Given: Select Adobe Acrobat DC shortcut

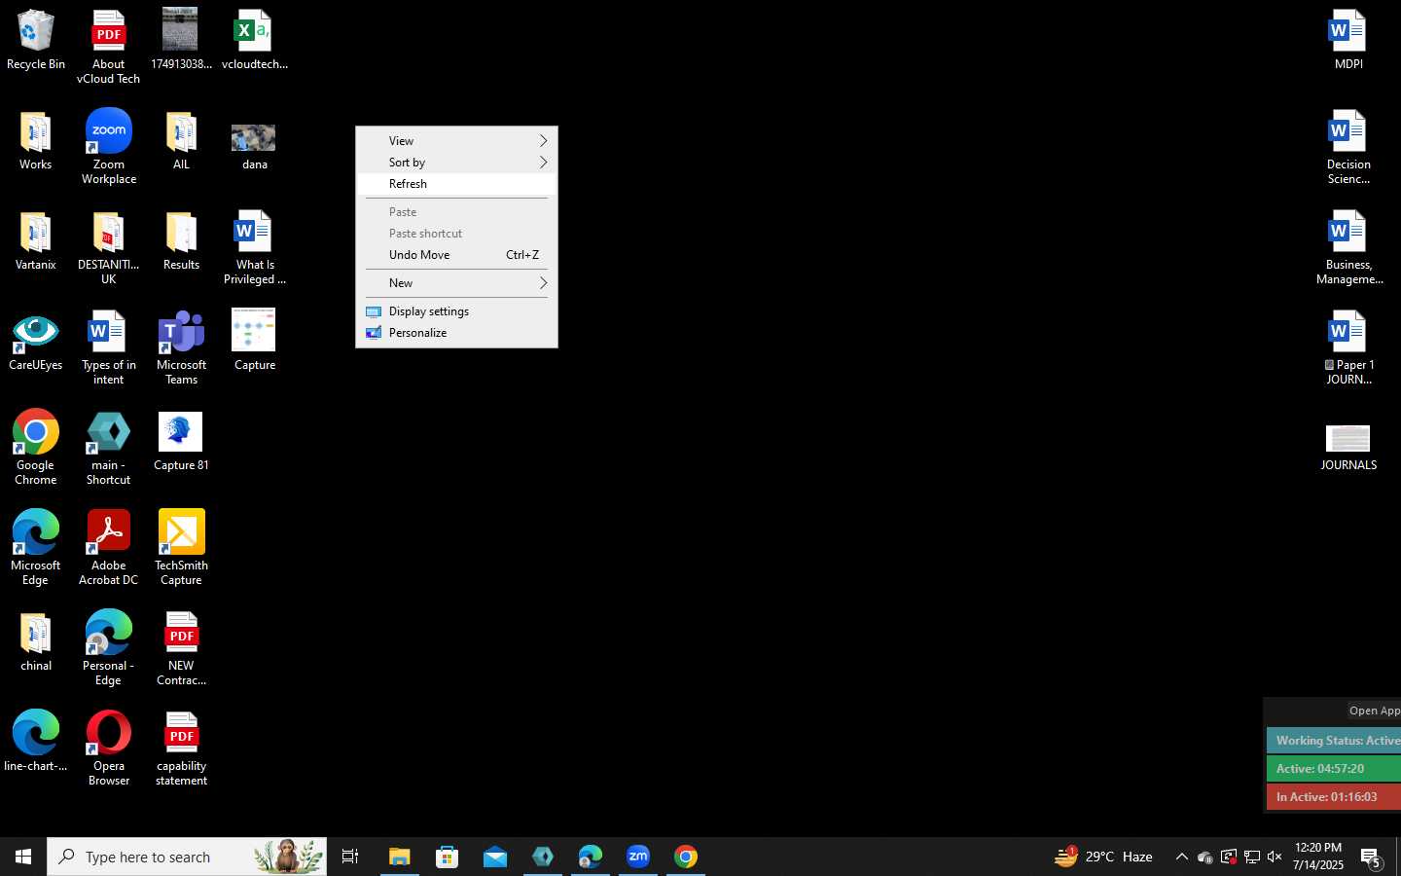Looking at the screenshot, I should click(x=108, y=548).
